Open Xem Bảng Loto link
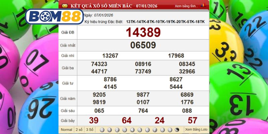This screenshot has height=134, width=268. [196, 130]
